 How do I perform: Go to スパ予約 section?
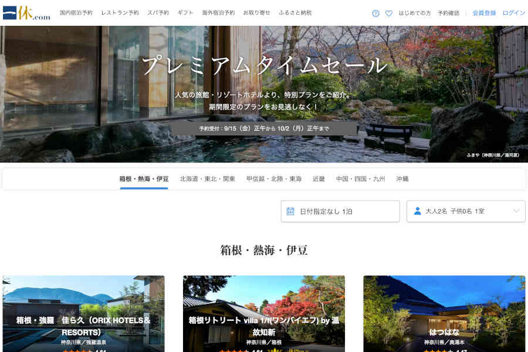158,13
